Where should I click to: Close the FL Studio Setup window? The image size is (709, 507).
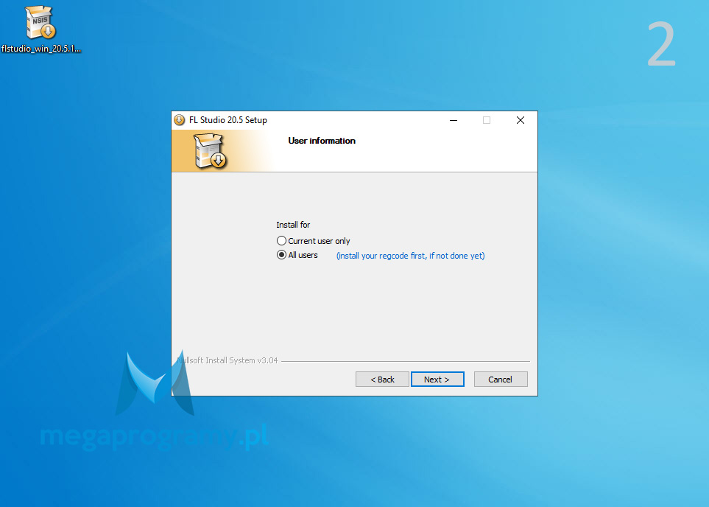[521, 120]
